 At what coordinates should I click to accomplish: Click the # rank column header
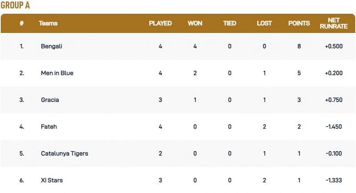click(21, 23)
